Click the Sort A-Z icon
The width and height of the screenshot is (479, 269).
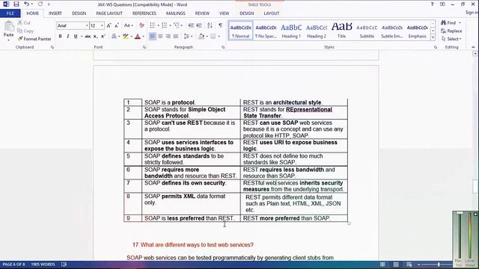(210, 25)
